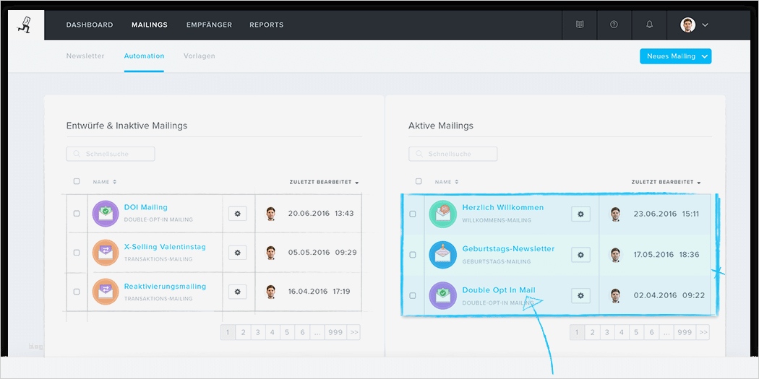Image resolution: width=759 pixels, height=379 pixels.
Task: Sort drafts by Zuletzt Bearbeitet
Action: (x=324, y=182)
